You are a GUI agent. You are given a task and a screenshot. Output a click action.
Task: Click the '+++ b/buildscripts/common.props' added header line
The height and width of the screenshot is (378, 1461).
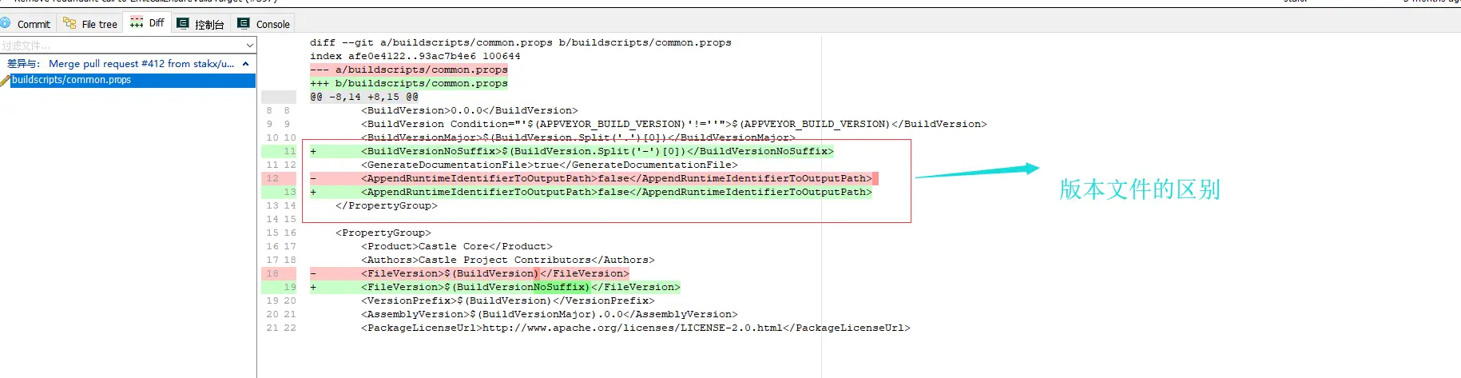coord(409,83)
